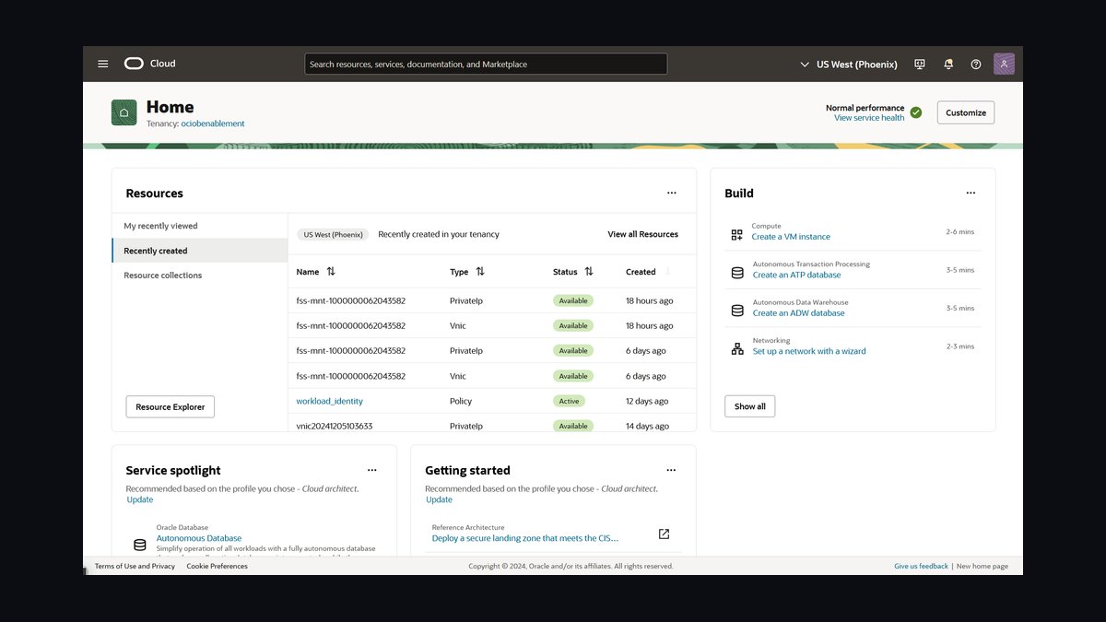
Task: Click the US West (Phoenix) chip in Resources
Action: pos(333,234)
